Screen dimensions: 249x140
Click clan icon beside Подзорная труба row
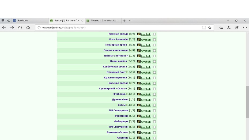(139, 45)
